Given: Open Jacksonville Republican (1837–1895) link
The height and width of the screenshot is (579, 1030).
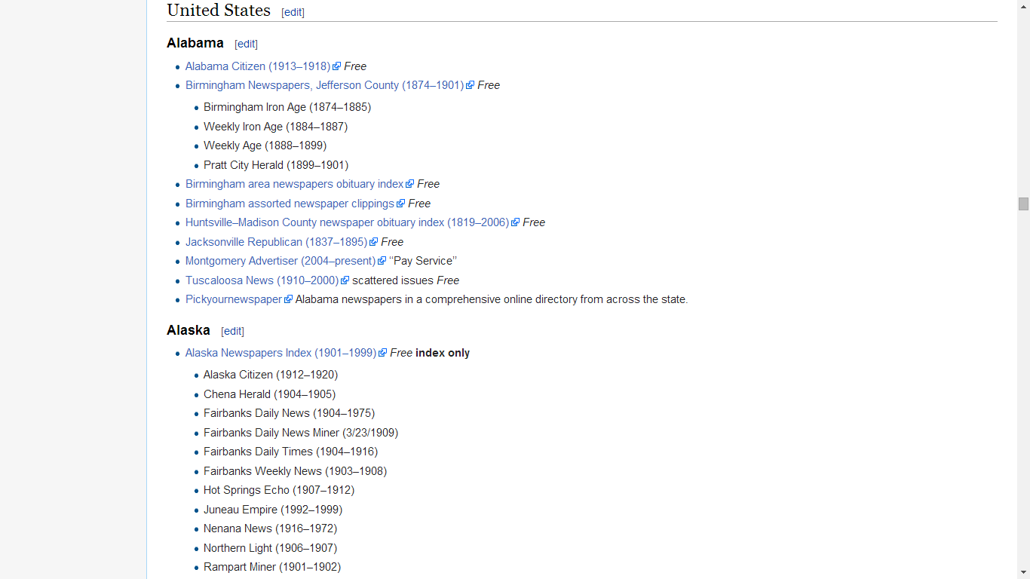Looking at the screenshot, I should click(x=276, y=242).
